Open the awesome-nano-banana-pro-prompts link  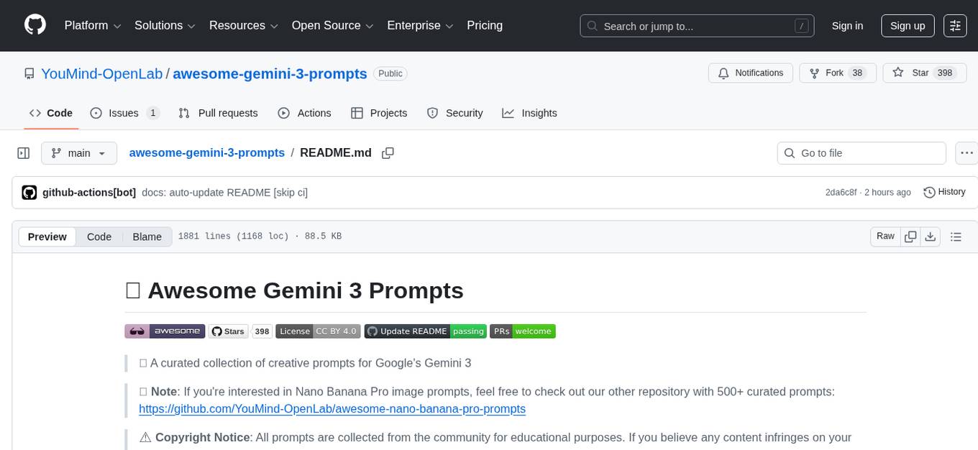coord(332,409)
